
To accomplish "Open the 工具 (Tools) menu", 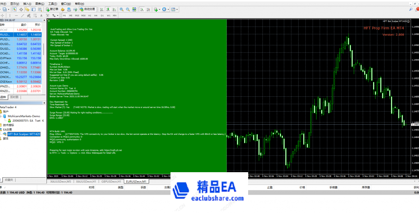I will click(x=50, y=3).
